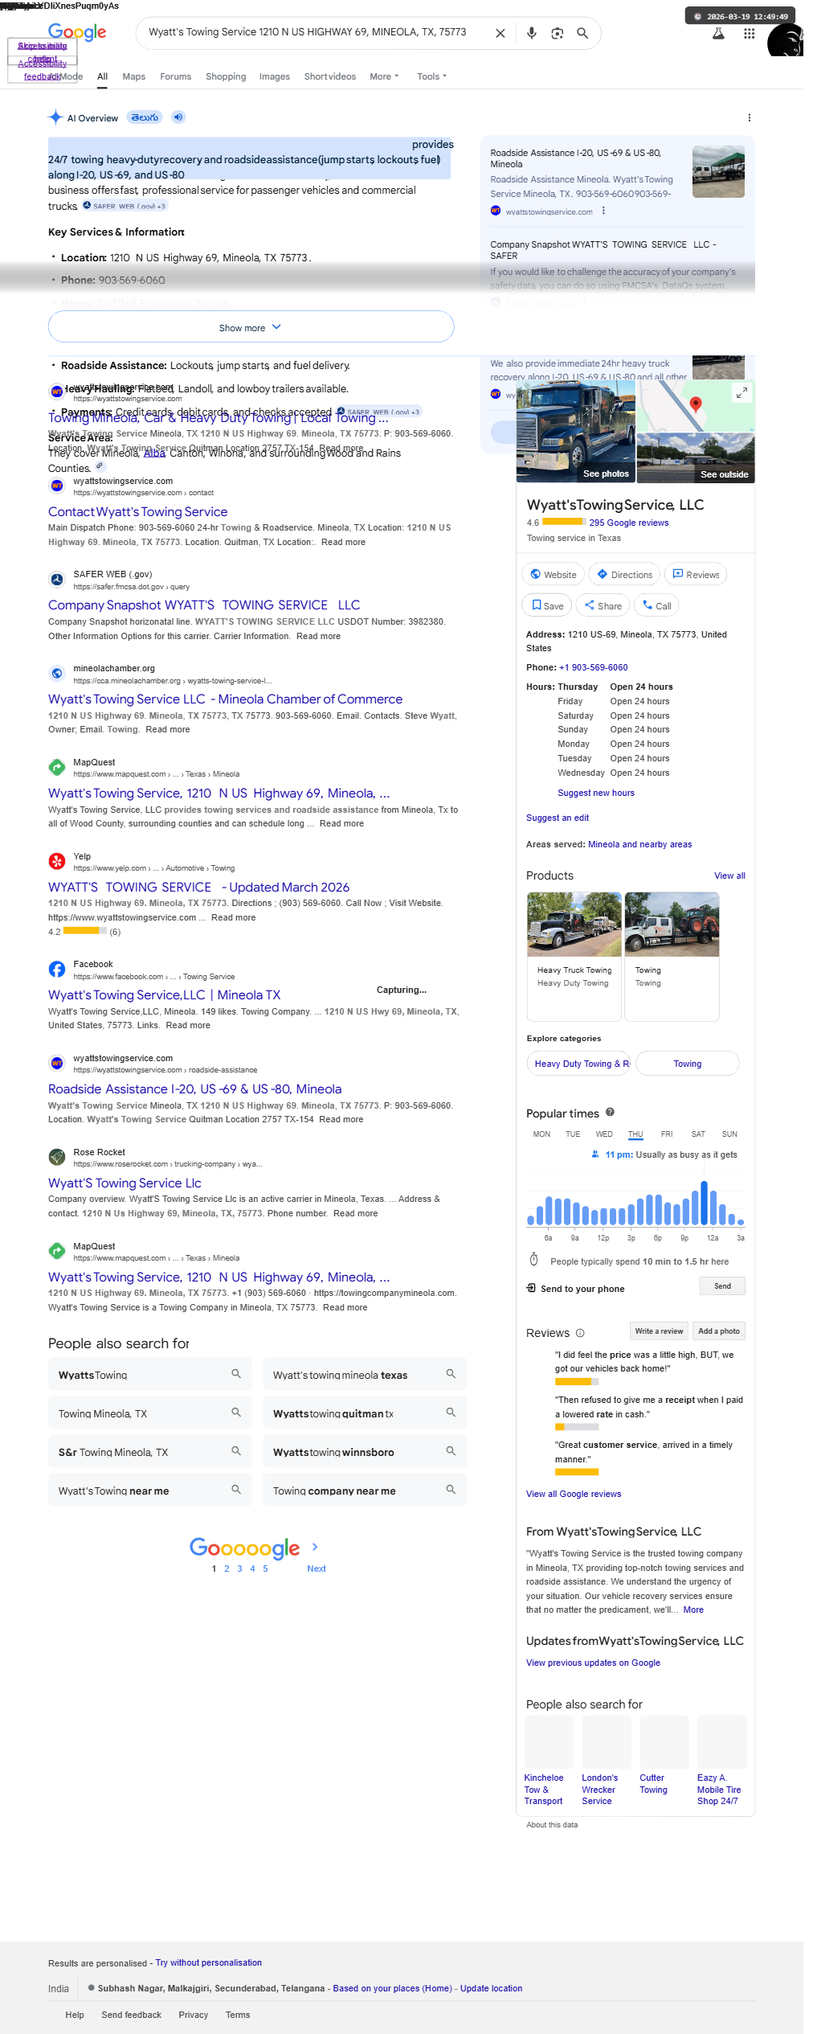Expand the More search filters dropdown

[x=384, y=76]
